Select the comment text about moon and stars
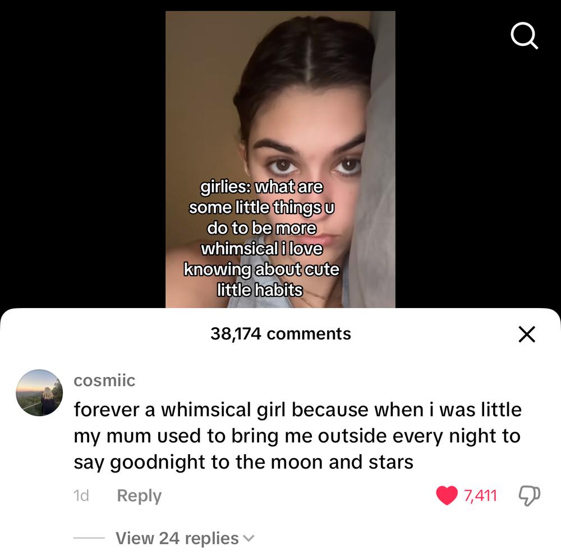 [x=297, y=436]
